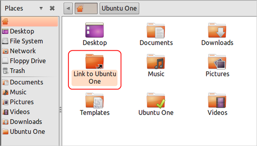Screen dimensions: 257x146
Task: Open the Templates folder icon
Action: [95, 100]
